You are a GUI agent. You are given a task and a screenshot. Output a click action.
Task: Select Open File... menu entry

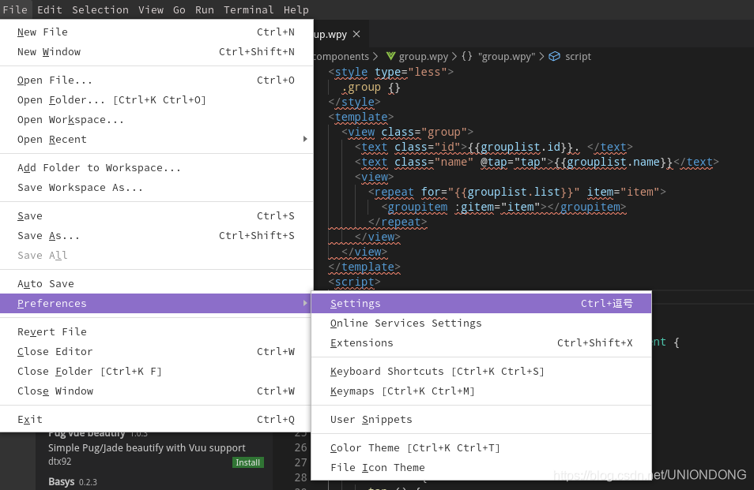(156, 80)
